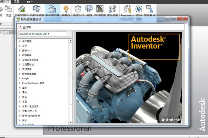208x138 pixels.
Task: Minimize the 新功能专题研习 dialog
Action: point(168,18)
